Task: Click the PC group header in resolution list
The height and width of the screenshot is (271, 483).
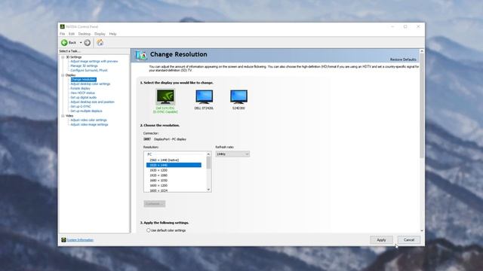Action: [149, 154]
